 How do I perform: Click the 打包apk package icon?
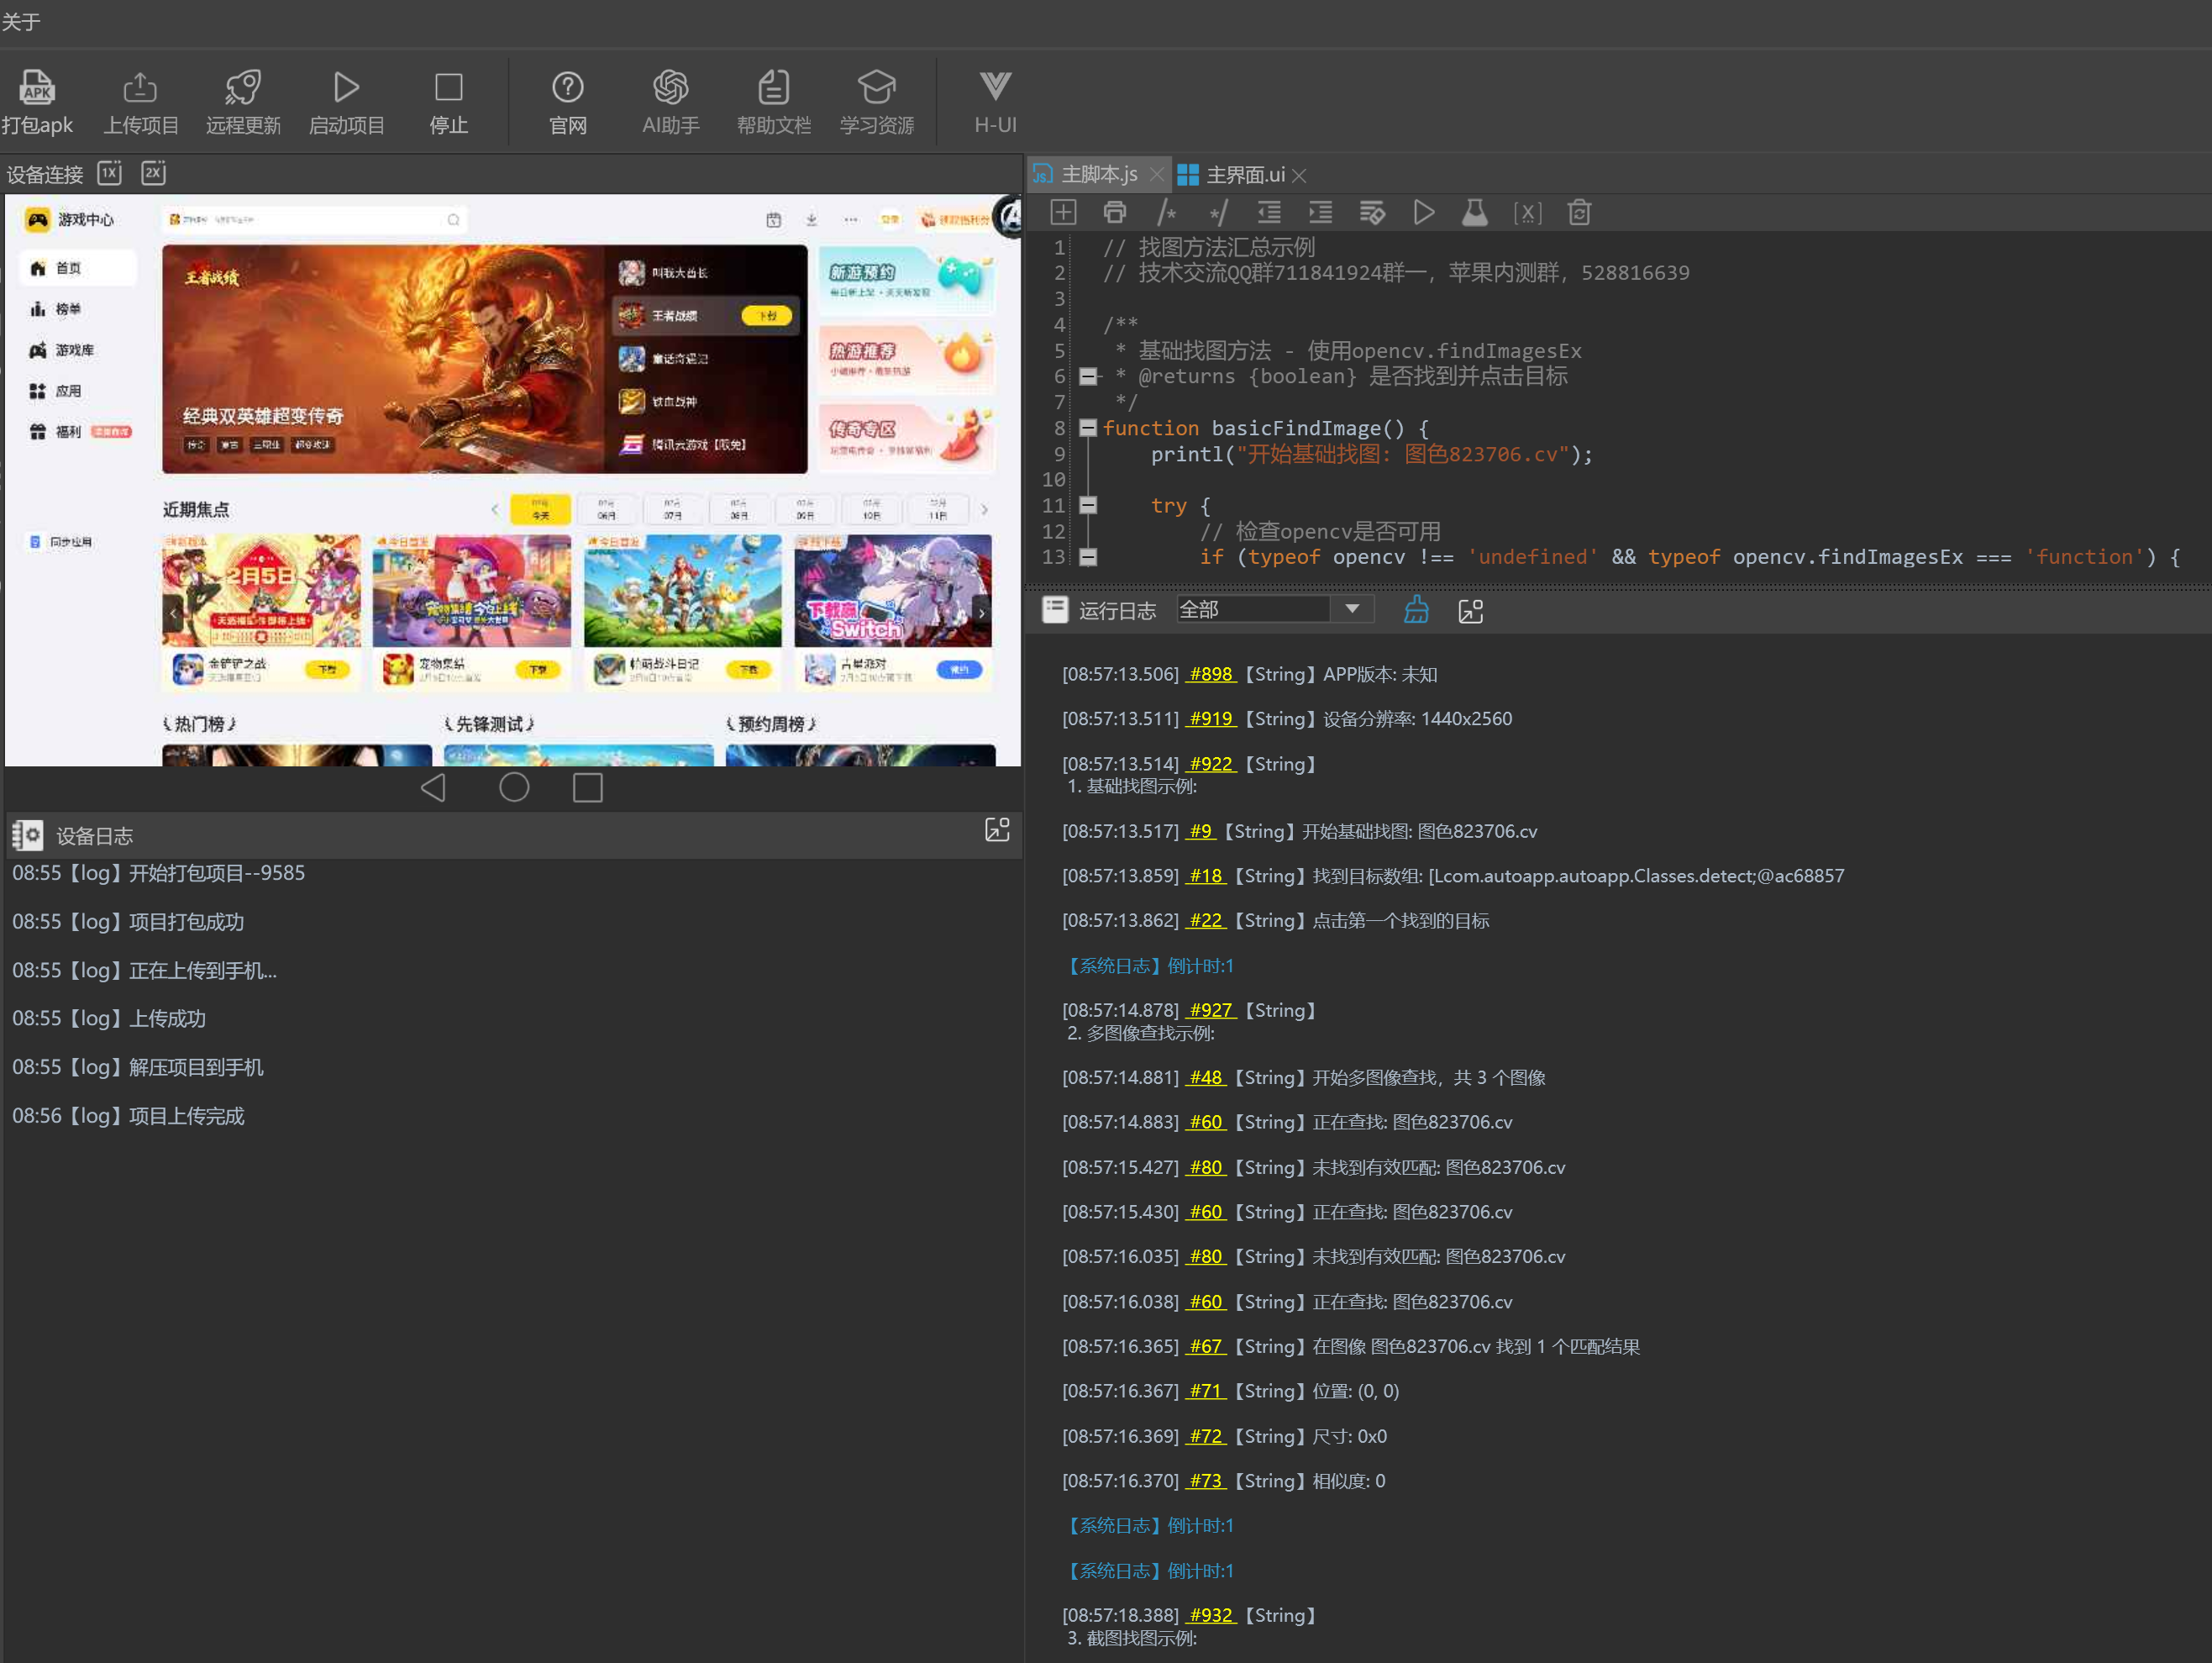point(37,88)
